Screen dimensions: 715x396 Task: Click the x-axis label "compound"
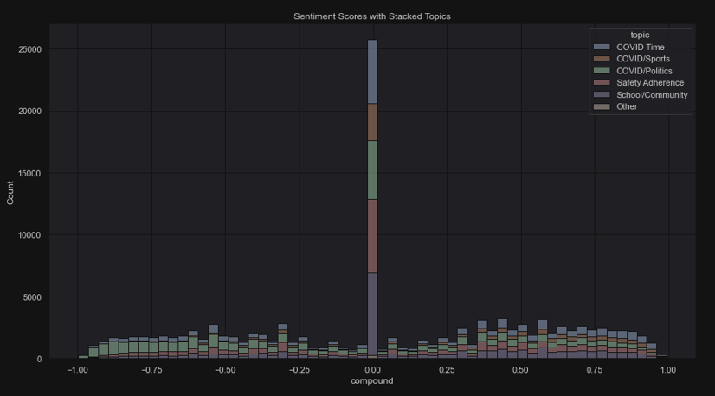click(372, 381)
